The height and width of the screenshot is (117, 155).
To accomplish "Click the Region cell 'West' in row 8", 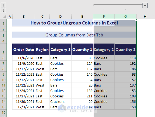I will [42, 69].
